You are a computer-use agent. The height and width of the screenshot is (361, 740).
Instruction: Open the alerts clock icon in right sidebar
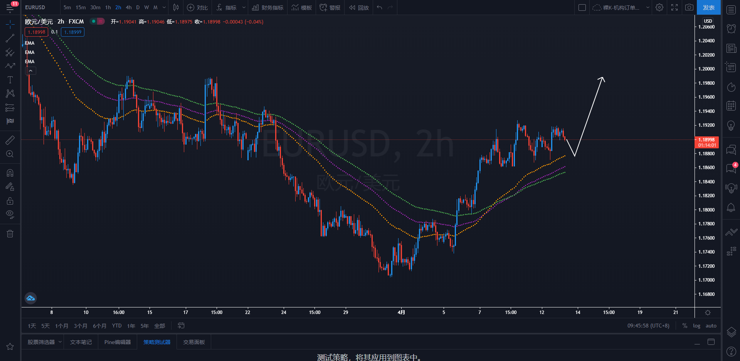pos(731,28)
